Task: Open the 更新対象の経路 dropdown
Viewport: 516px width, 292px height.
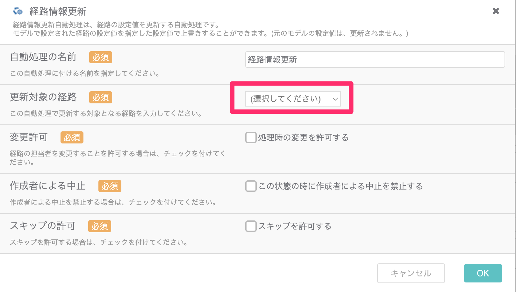Action: tap(293, 99)
